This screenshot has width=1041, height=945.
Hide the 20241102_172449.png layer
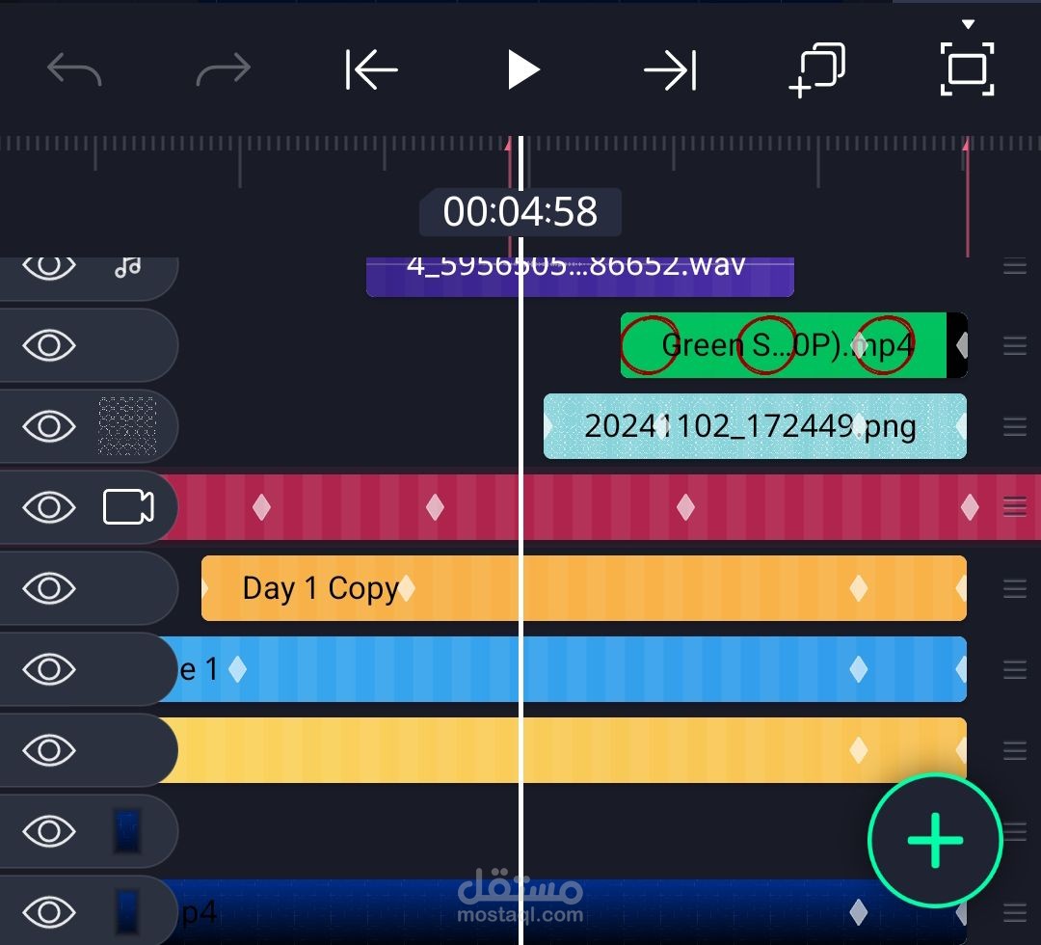point(48,426)
